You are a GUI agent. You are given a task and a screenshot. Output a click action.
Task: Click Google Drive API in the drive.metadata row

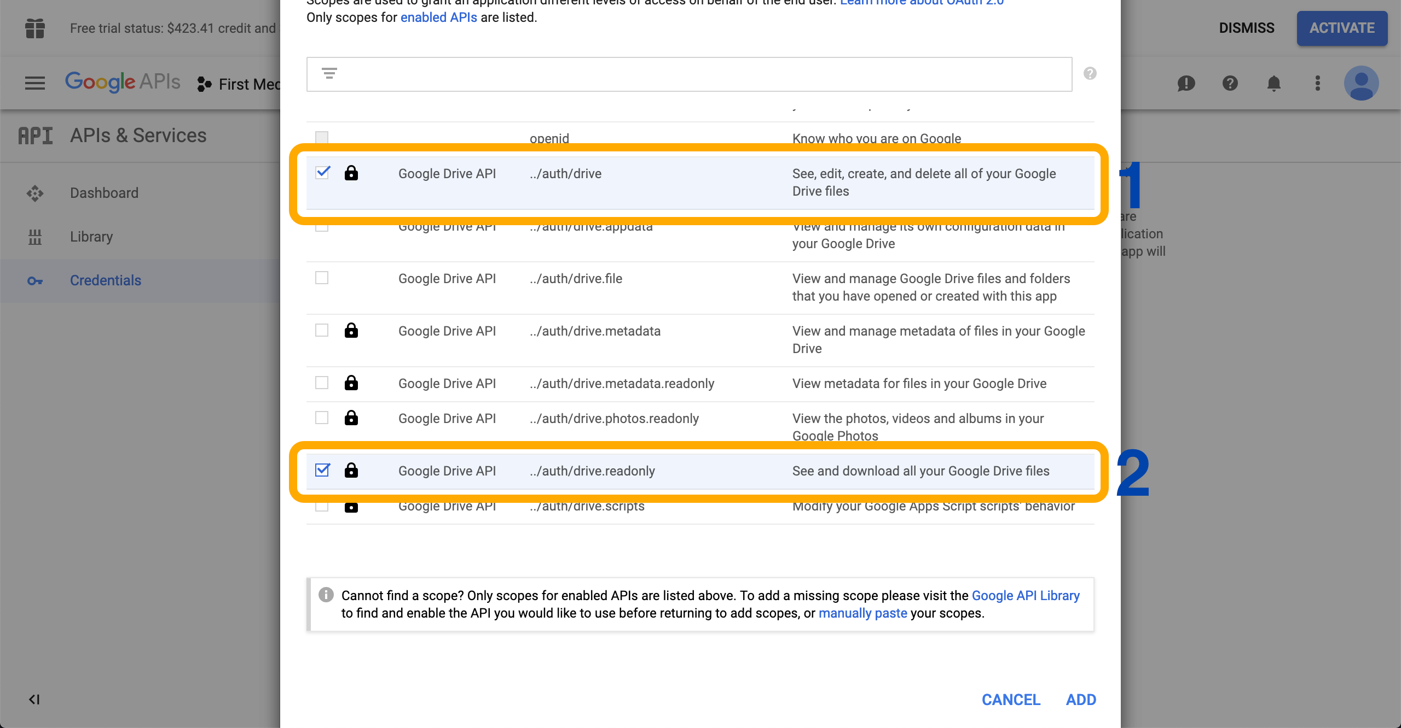[x=447, y=331]
